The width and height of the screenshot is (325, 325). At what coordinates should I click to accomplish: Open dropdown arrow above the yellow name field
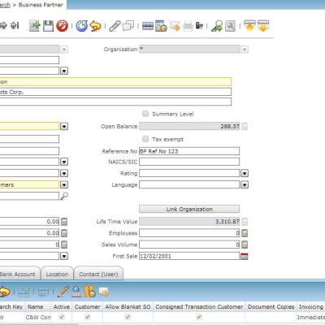pyautogui.click(x=64, y=71)
